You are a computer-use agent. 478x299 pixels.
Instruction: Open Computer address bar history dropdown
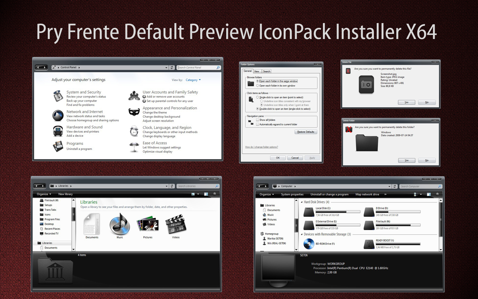(389, 186)
